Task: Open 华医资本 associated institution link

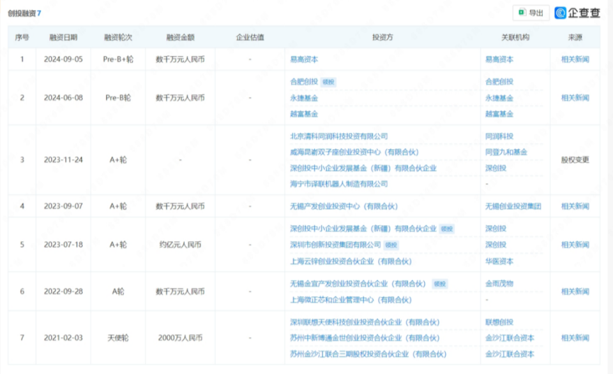Action: [x=499, y=261]
